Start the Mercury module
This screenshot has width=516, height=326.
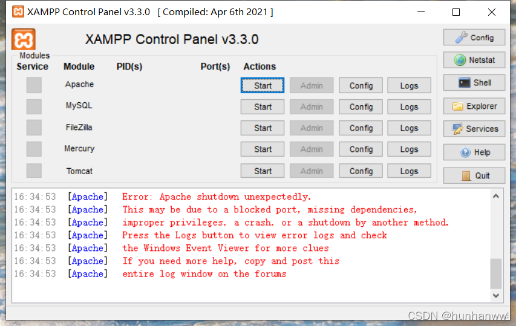pyautogui.click(x=263, y=149)
